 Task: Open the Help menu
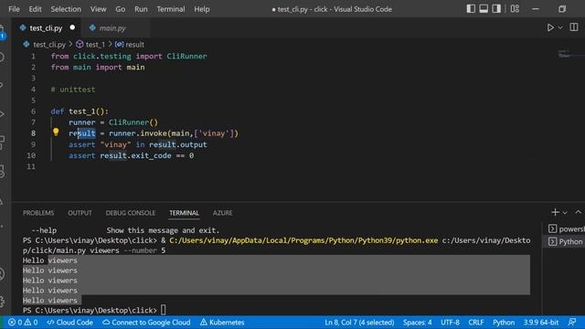coord(201,9)
